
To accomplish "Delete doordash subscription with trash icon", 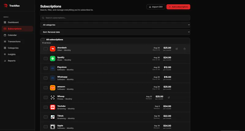I will pyautogui.click(x=185, y=49).
